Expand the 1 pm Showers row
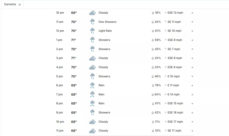This screenshot has height=136, width=229. coord(192,40)
